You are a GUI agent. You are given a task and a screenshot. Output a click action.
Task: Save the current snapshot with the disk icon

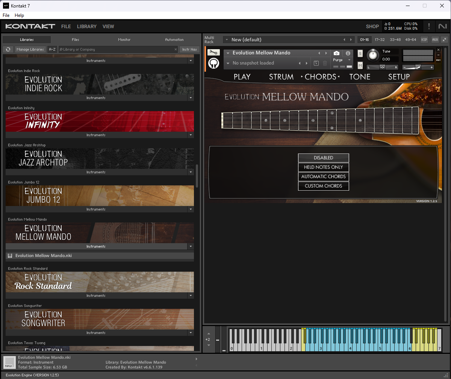(x=316, y=63)
